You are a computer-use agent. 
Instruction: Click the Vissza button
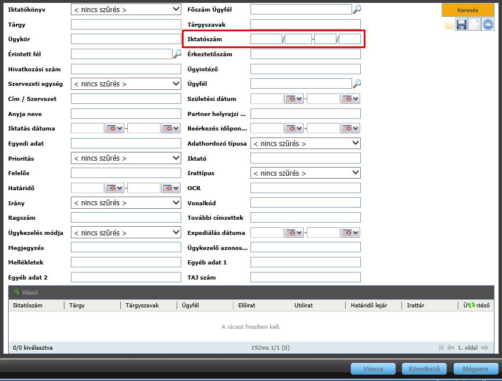point(373,369)
